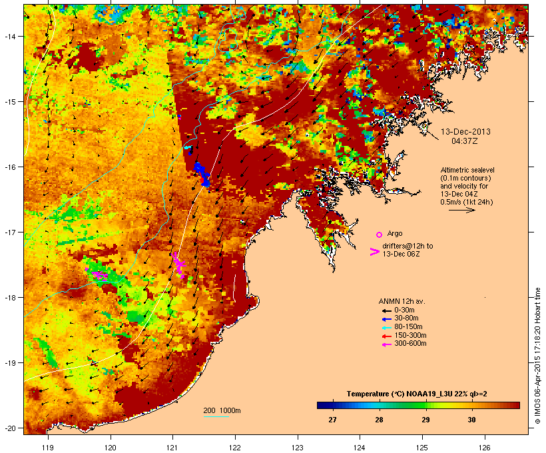Click the magenta Argo circle legend marker
The image size is (546, 453).
coord(380,234)
